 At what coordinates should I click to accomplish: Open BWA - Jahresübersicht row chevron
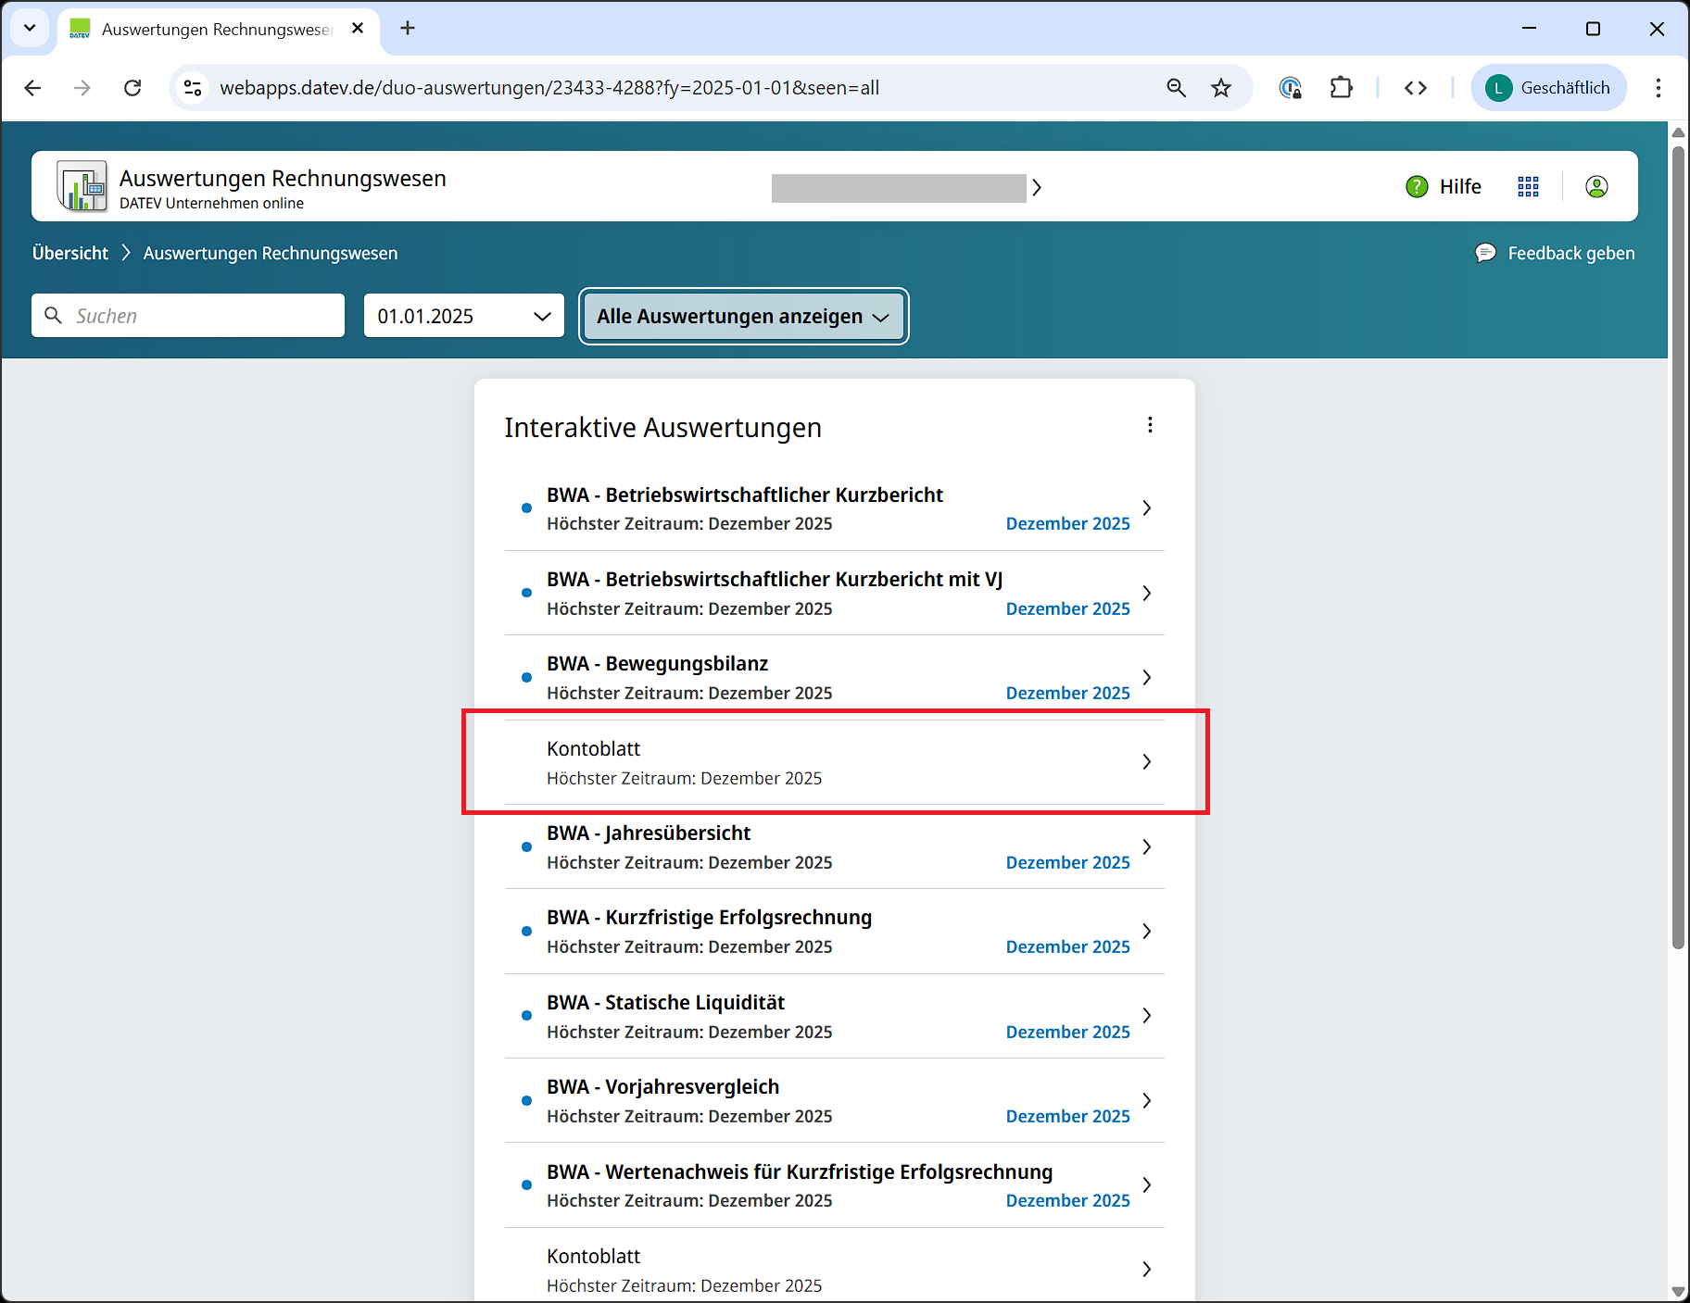coord(1146,846)
